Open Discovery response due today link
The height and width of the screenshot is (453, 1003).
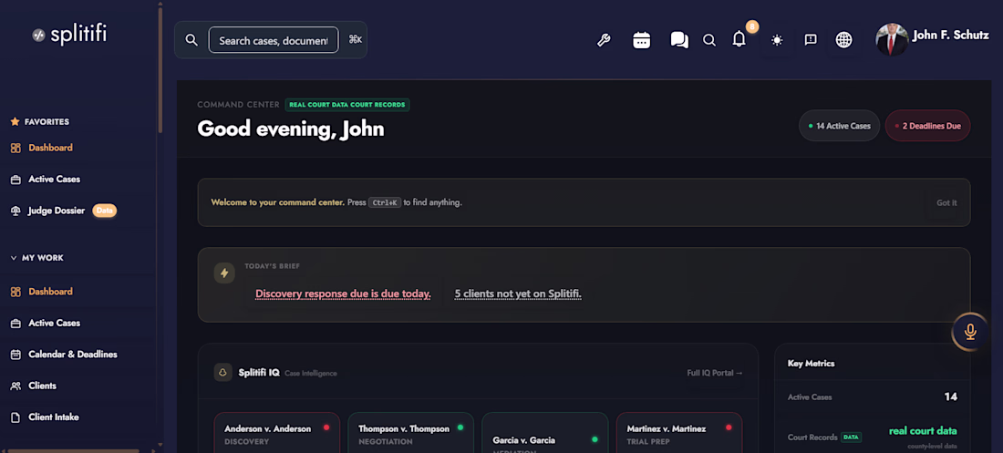pyautogui.click(x=343, y=294)
